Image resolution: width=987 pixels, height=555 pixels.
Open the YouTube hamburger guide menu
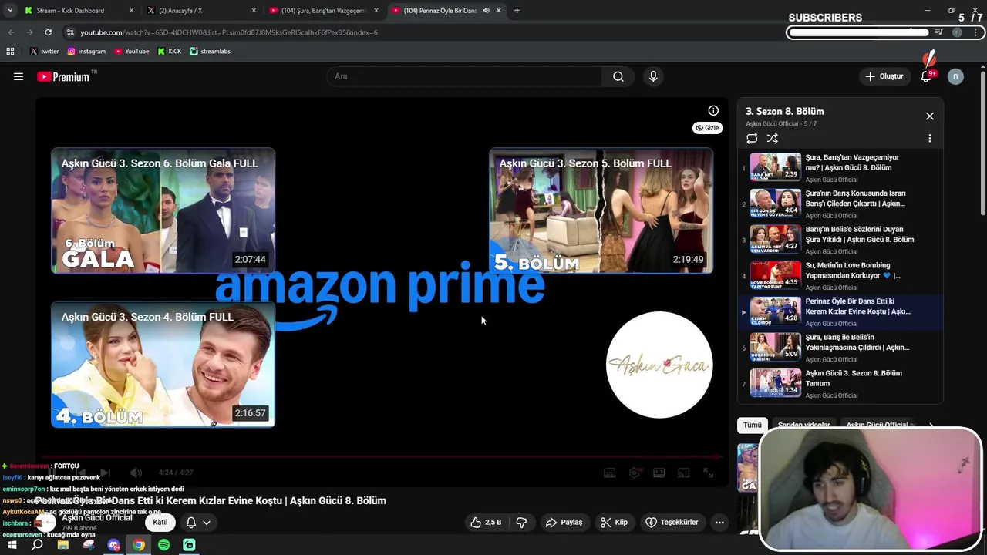19,76
